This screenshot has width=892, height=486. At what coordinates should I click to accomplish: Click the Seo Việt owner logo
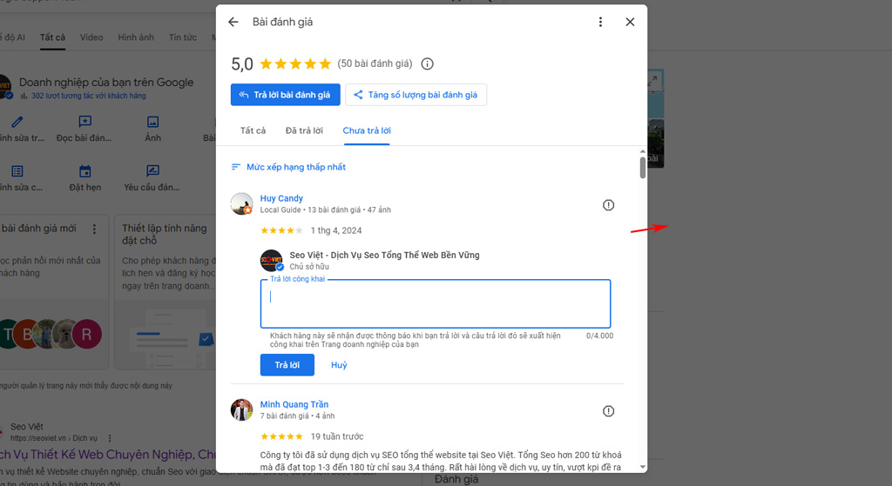[272, 261]
